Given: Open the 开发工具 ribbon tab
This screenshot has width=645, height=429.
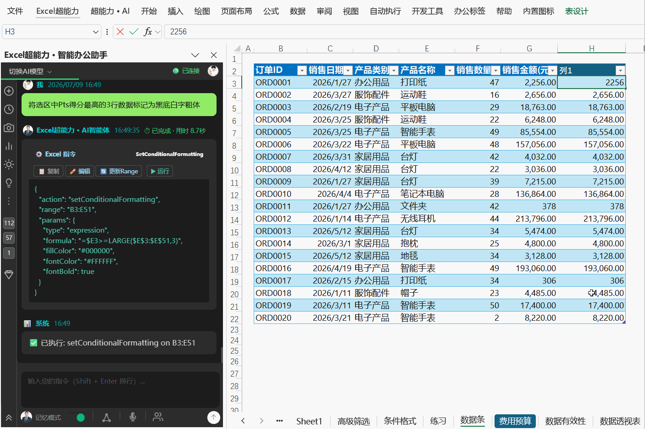Looking at the screenshot, I should pos(427,11).
